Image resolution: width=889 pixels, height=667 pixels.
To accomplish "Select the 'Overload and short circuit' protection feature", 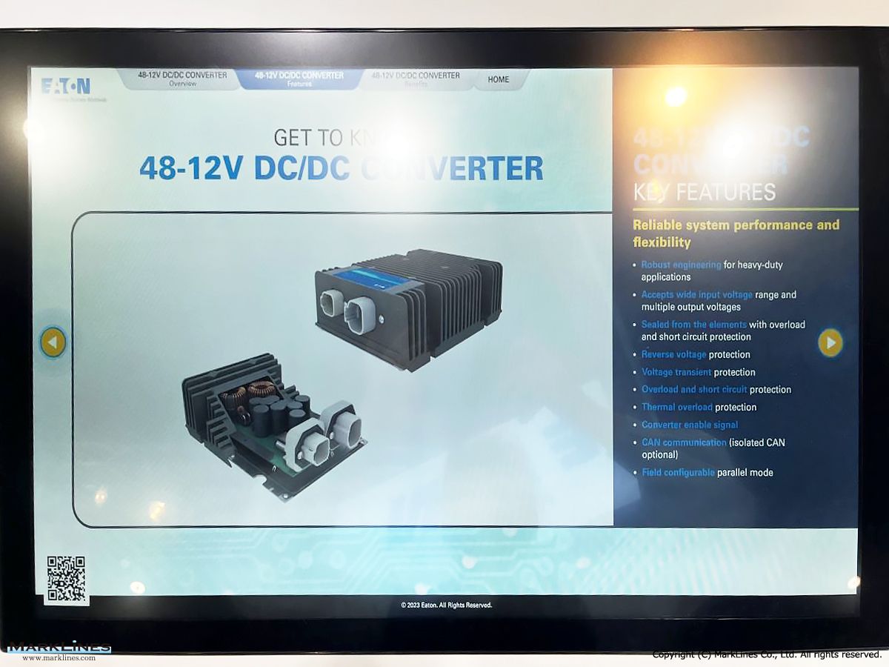I will (716, 389).
